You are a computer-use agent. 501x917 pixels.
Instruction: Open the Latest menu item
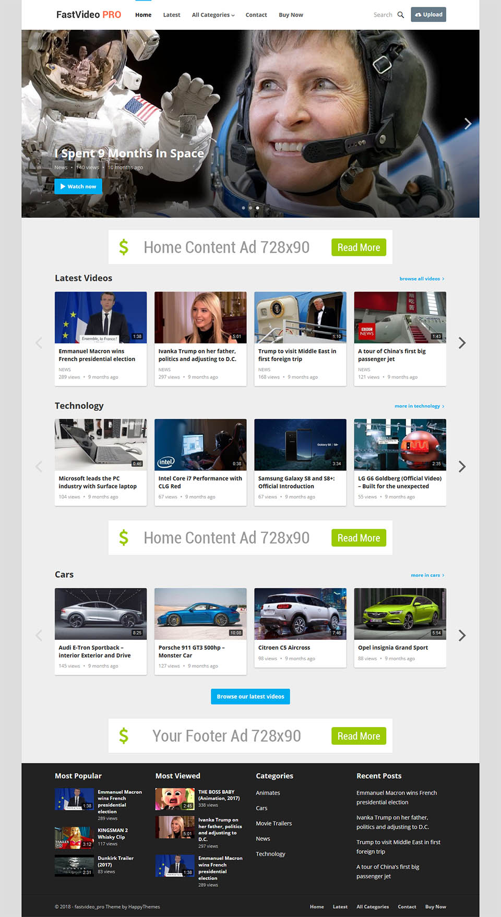[x=171, y=15]
